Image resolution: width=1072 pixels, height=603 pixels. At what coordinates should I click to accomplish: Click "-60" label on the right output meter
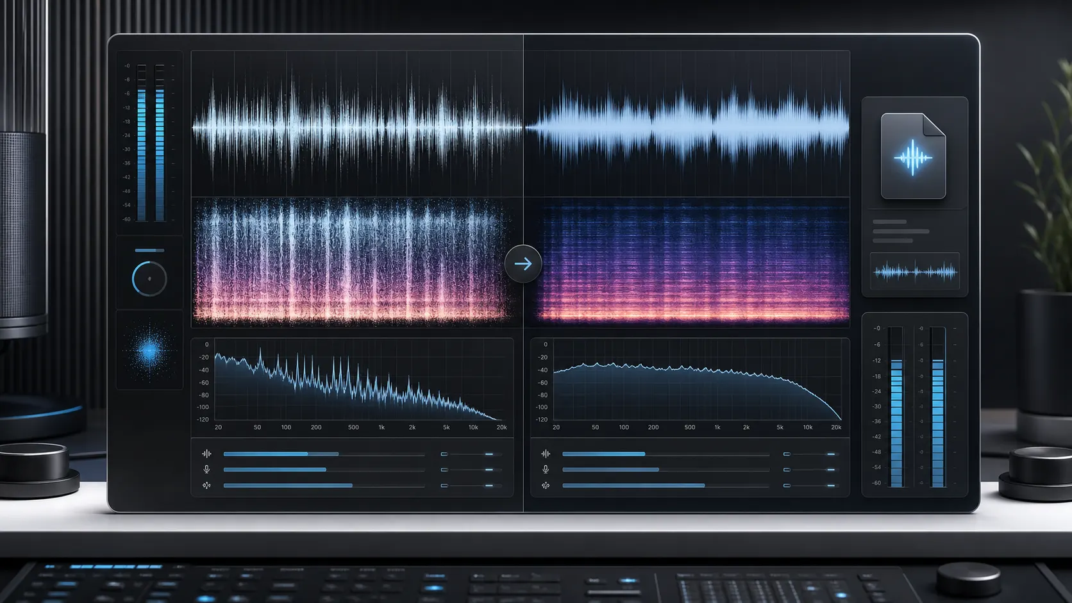pyautogui.click(x=876, y=483)
